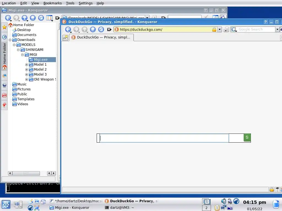Select the Videos folder in the tree
The height and width of the screenshot is (211, 282).
pos(20,104)
